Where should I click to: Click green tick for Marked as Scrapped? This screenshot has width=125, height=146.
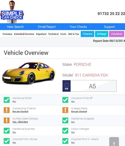point(65,120)
